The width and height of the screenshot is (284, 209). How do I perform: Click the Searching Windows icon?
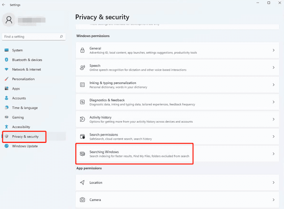83,154
